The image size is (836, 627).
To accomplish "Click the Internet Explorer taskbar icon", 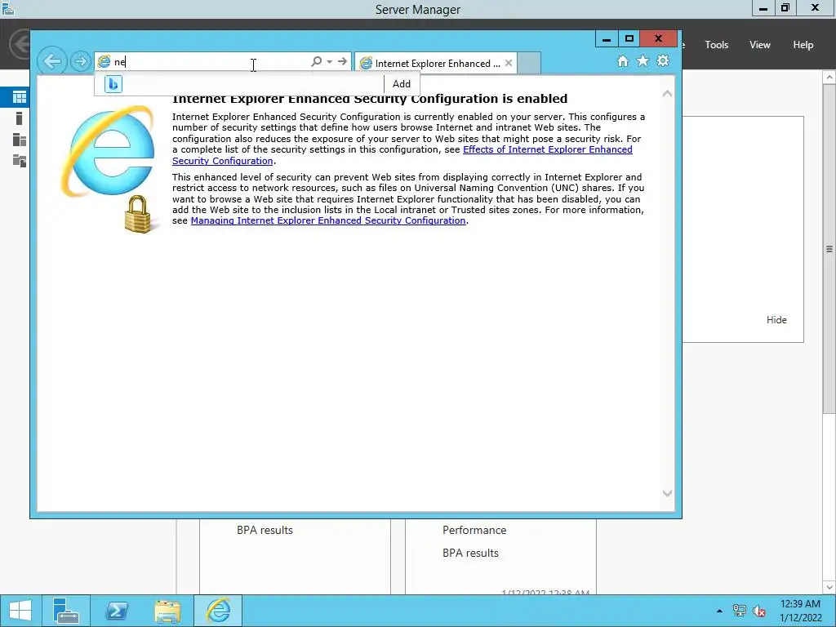I will [x=218, y=611].
